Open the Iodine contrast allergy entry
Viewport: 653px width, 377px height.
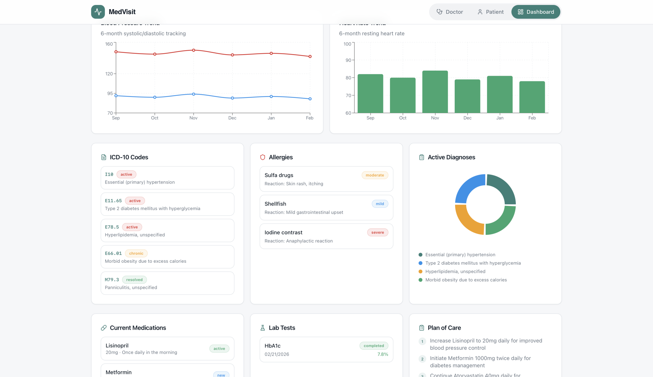click(309, 236)
